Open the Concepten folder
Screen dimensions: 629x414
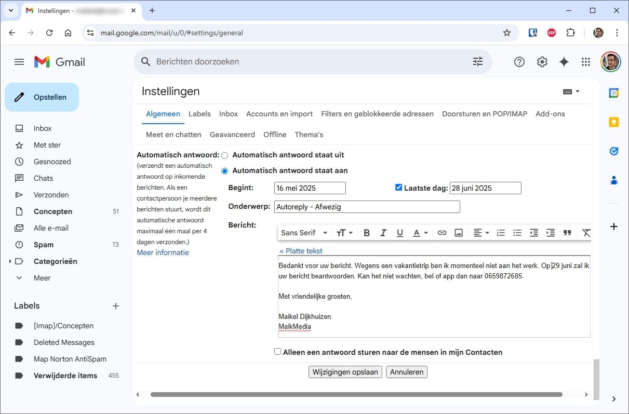click(x=52, y=211)
